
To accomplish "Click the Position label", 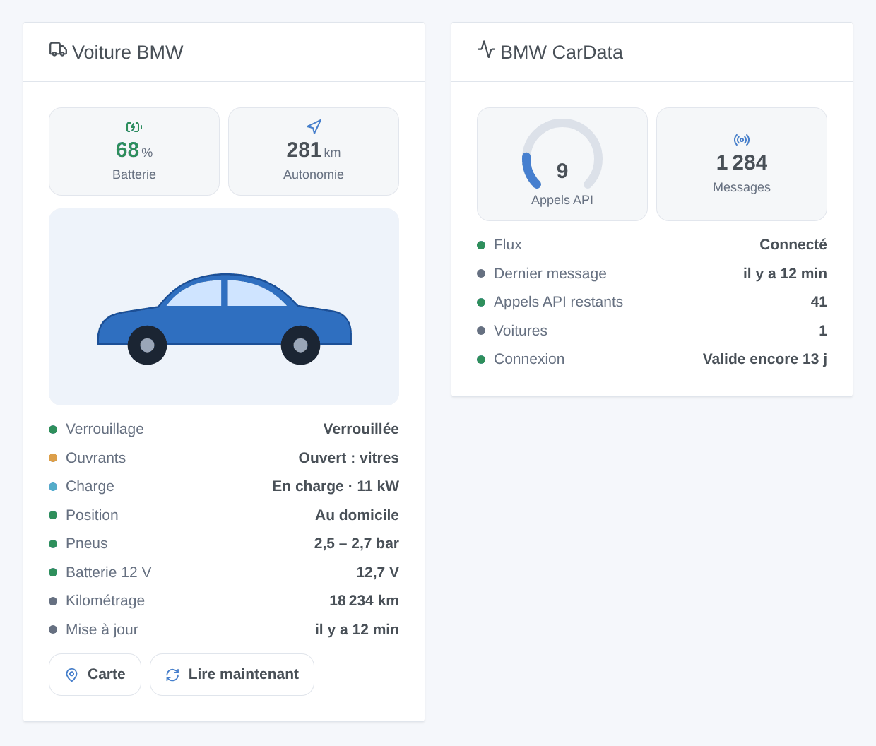I will point(92,515).
